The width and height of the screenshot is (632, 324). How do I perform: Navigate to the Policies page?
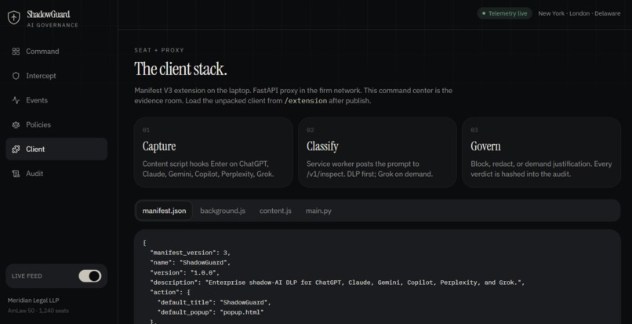(56, 124)
